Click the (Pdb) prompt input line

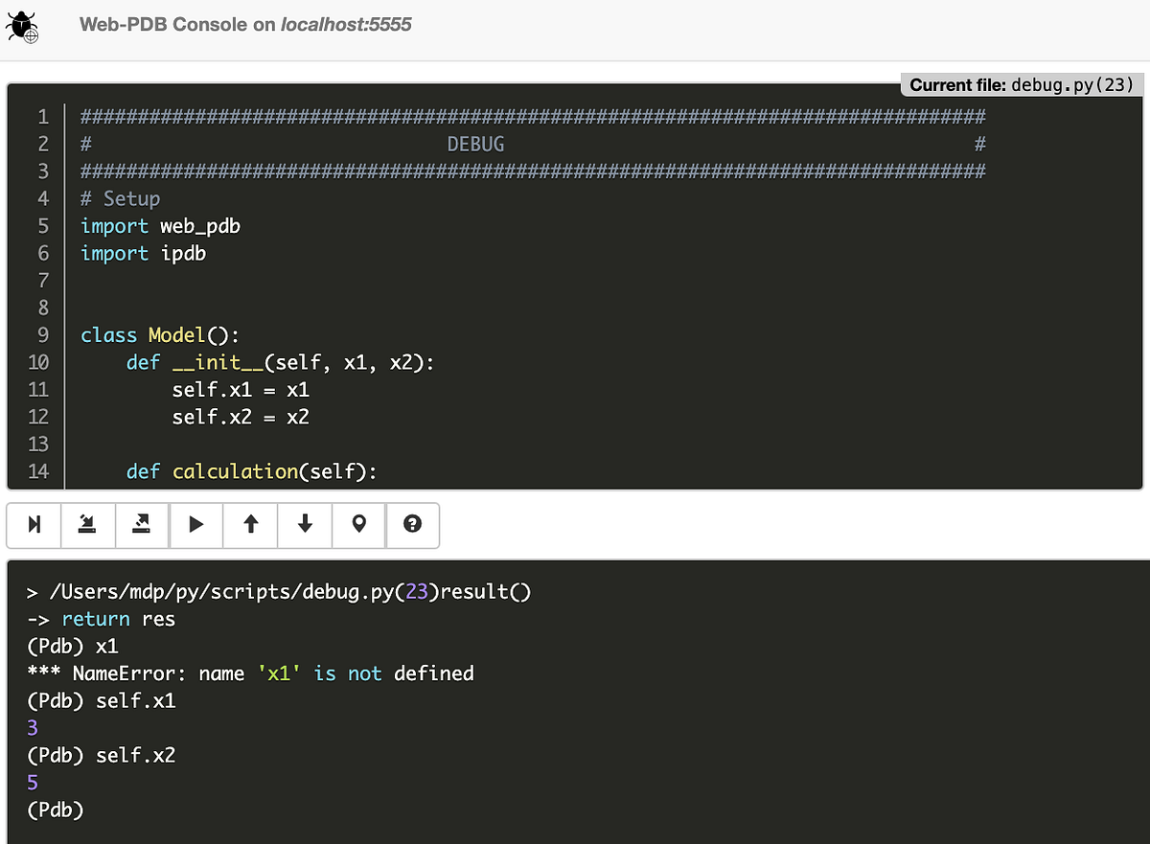[56, 810]
